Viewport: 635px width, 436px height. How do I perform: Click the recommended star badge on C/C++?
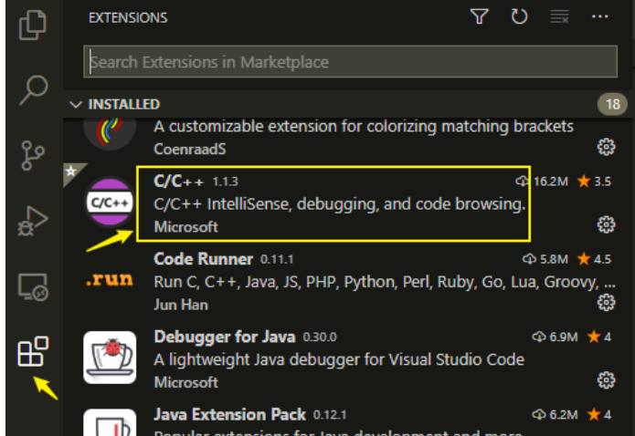coord(71,171)
